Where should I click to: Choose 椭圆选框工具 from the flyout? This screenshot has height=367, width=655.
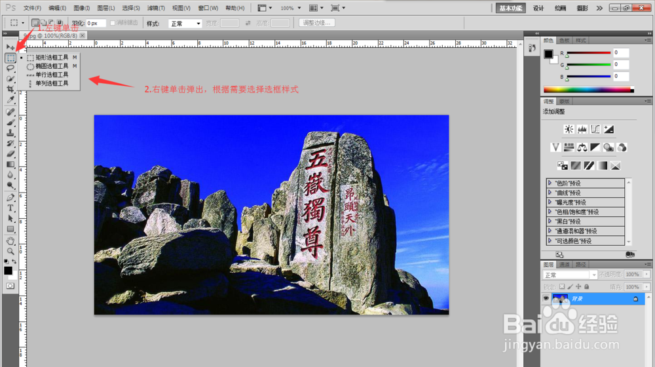[x=52, y=66]
